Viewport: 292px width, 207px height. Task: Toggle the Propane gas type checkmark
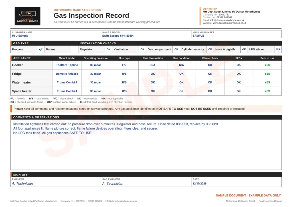pyautogui.click(x=40, y=49)
